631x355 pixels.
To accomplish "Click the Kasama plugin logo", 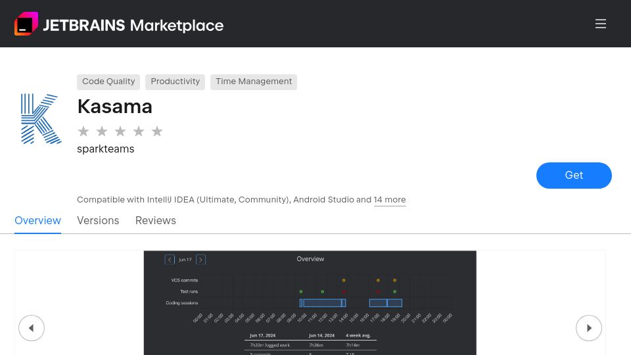I will pos(41,119).
